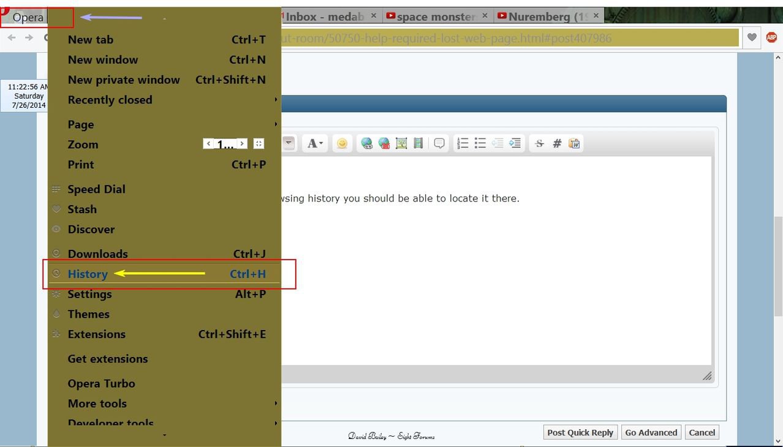
Task: Click the scrollbar up arrow
Action: pos(778,58)
